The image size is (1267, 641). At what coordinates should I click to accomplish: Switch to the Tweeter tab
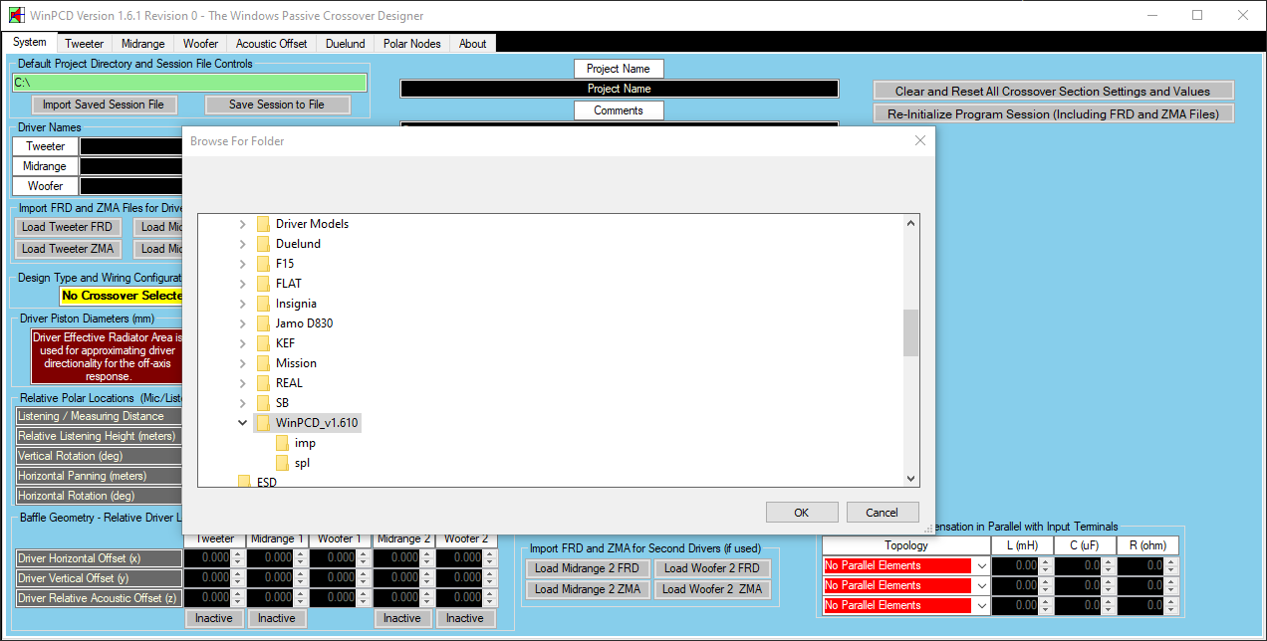[x=84, y=44]
